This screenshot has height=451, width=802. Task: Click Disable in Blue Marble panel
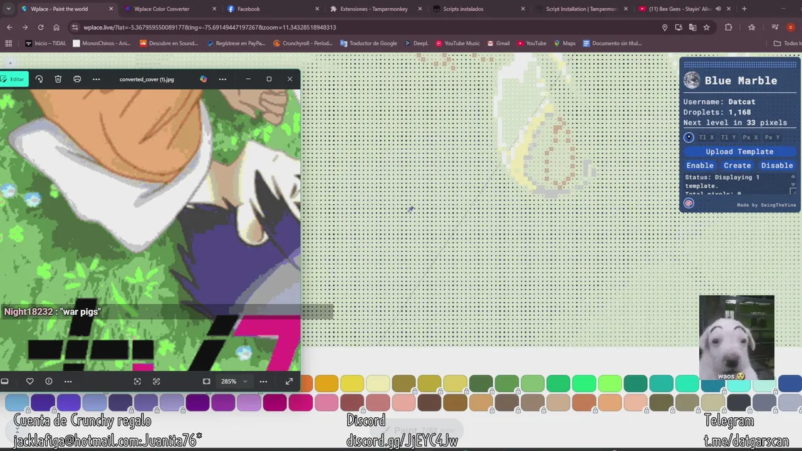(777, 165)
